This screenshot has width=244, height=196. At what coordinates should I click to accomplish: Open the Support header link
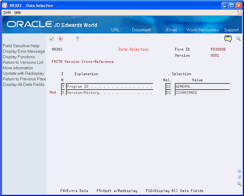[x=231, y=30]
